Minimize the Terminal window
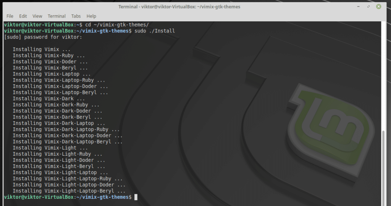This screenshot has width=391, height=206. point(358,6)
